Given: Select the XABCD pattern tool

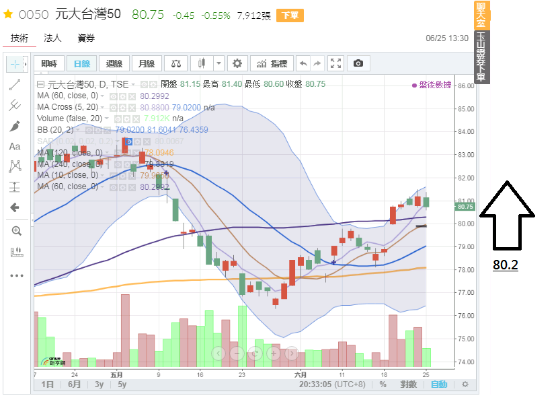Looking at the screenshot, I should 15,166.
